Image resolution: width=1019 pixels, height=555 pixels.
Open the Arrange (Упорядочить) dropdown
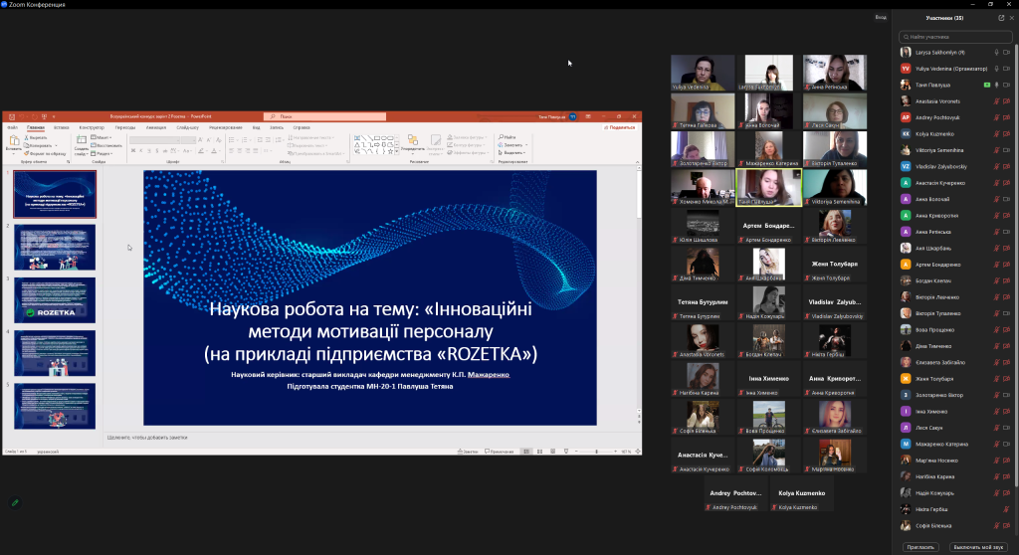point(413,144)
